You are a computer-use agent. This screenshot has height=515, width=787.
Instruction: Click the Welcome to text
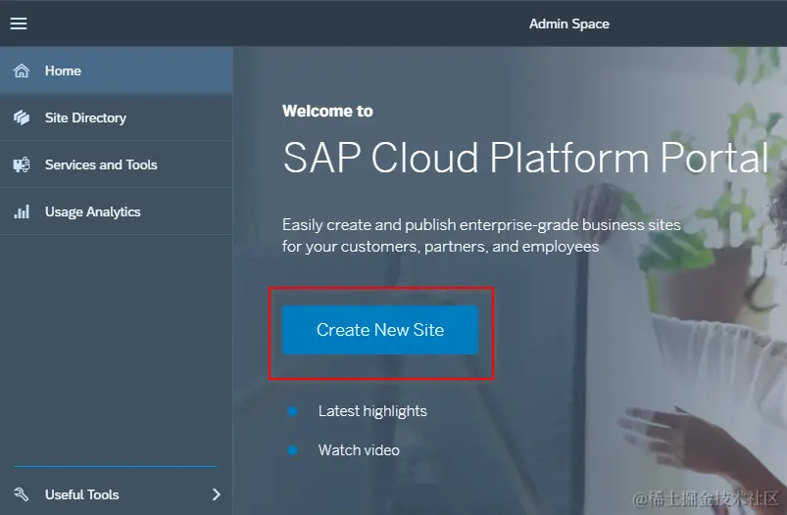pos(327,111)
